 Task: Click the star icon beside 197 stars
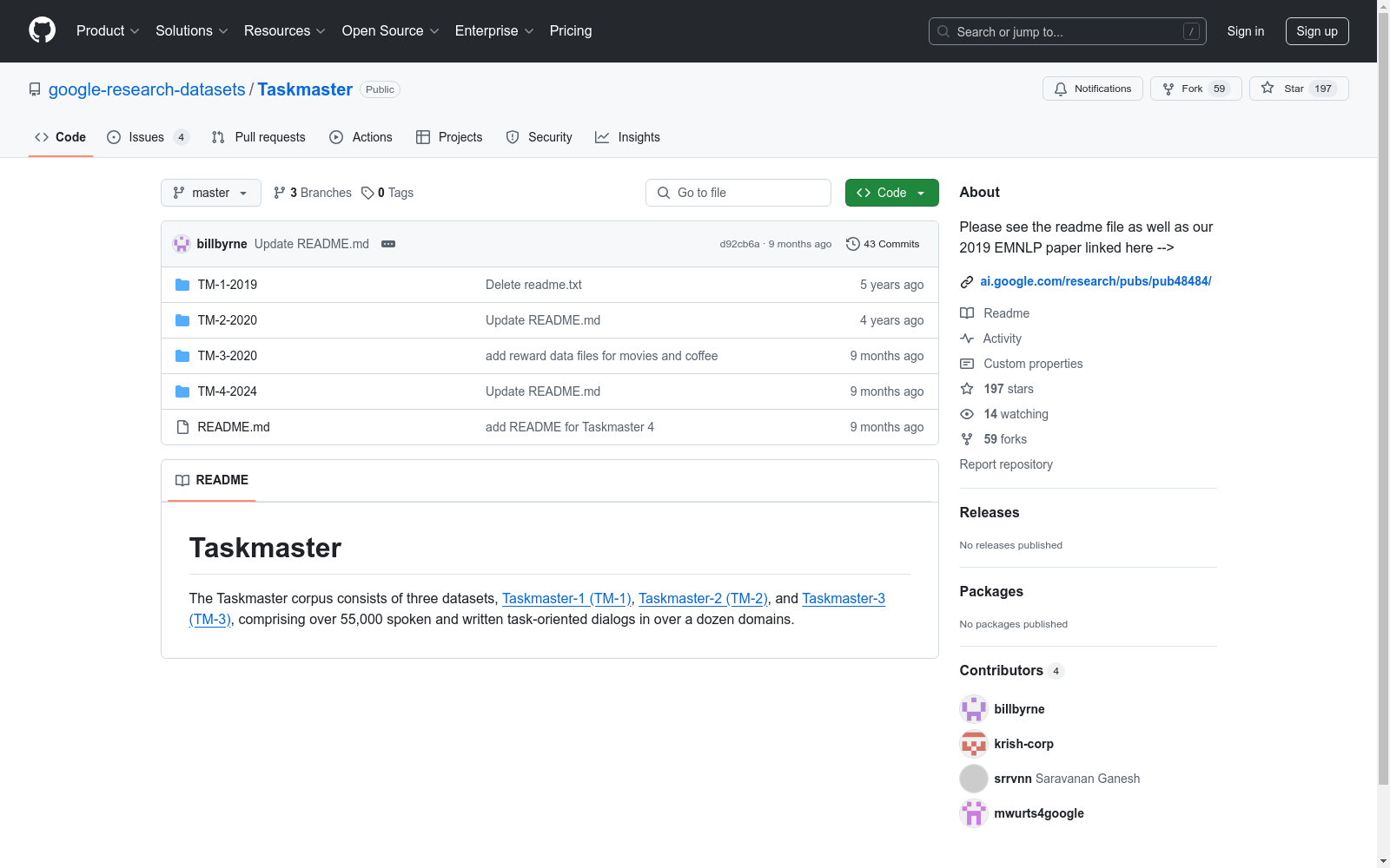967,389
